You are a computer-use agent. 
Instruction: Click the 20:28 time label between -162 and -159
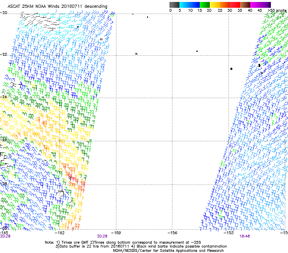coord(102,236)
